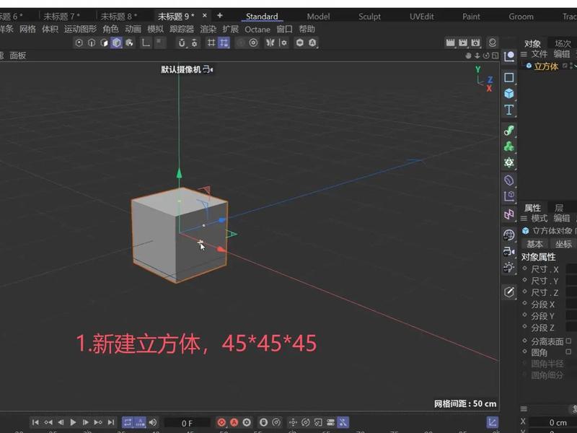This screenshot has width=577, height=433.
Task: Click the render-to-picture-viewer clapperboard with play symbol
Action: (462, 43)
